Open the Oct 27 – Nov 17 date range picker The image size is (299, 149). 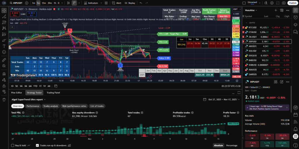tap(222, 99)
